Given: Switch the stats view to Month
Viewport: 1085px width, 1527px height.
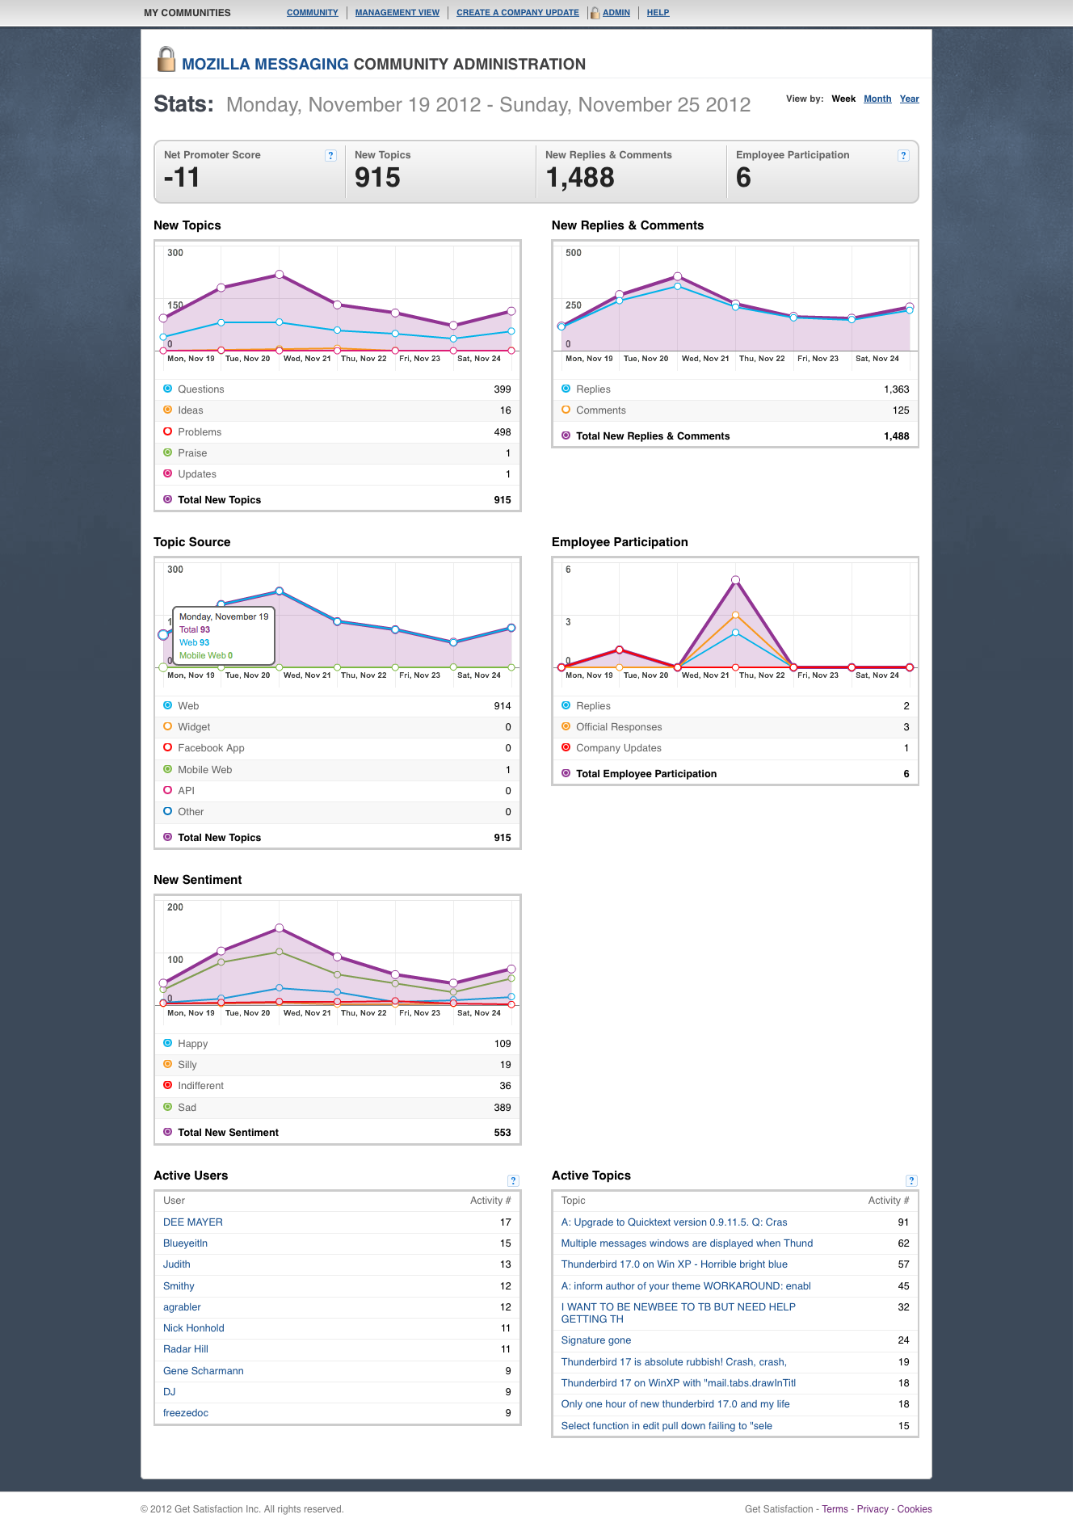Looking at the screenshot, I should point(877,99).
